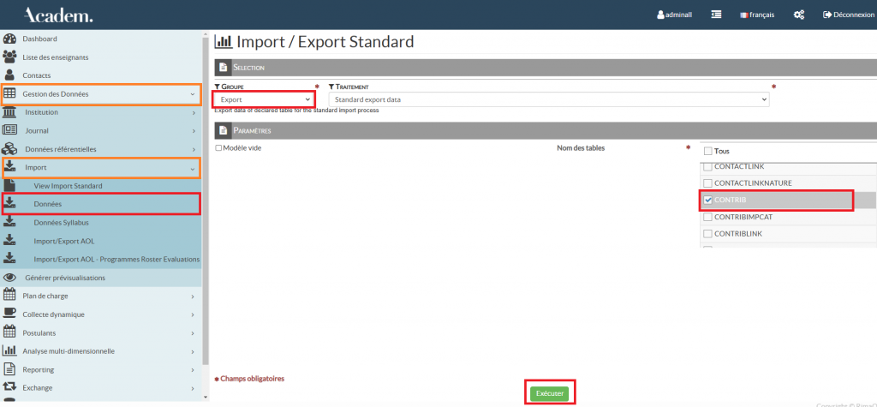Click the Contacts person icon
This screenshot has height=407, width=877.
[x=10, y=75]
